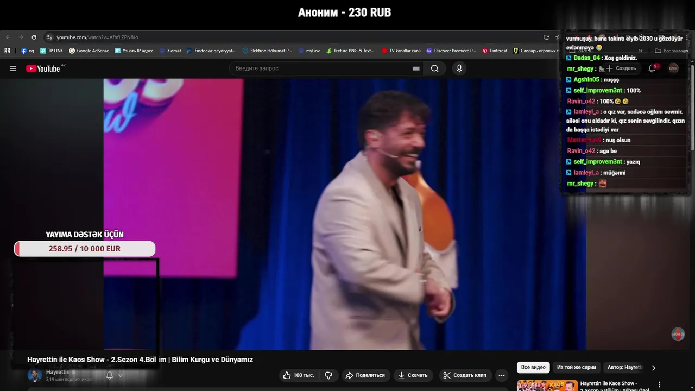
Task: Expand hidden bookmarks with double chevron
Action: (640, 51)
